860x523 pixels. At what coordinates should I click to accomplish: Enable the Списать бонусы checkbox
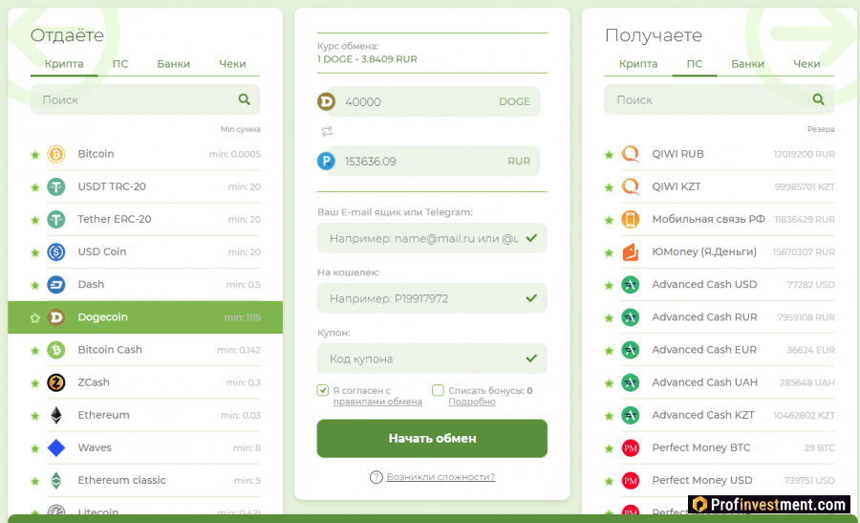pos(438,390)
